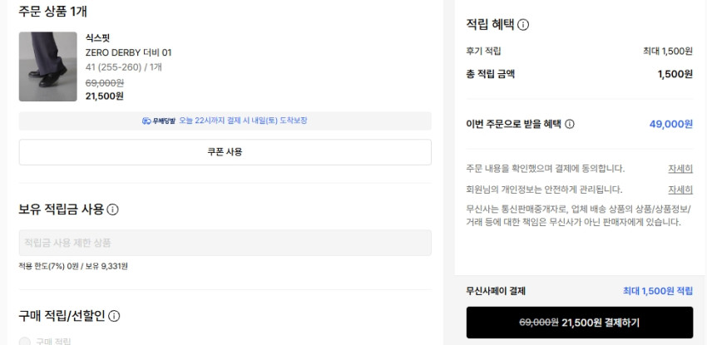
Task: Click the 적립금 사용 제한 상품 input field
Action: click(225, 243)
